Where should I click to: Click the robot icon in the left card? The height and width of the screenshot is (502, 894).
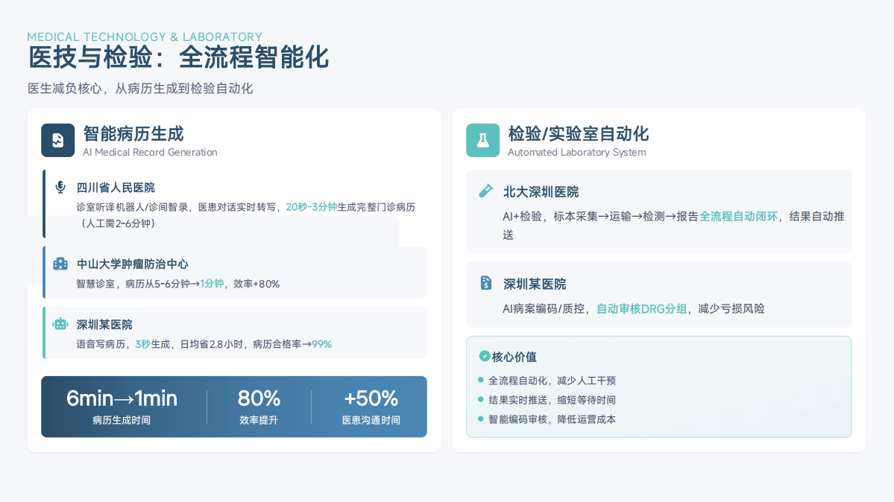pos(60,324)
